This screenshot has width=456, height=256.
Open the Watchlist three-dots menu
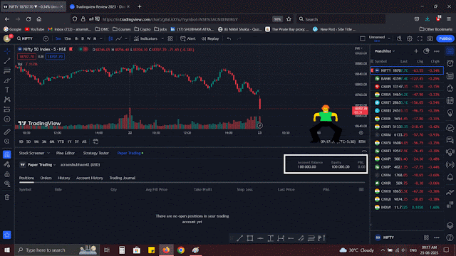tap(437, 51)
